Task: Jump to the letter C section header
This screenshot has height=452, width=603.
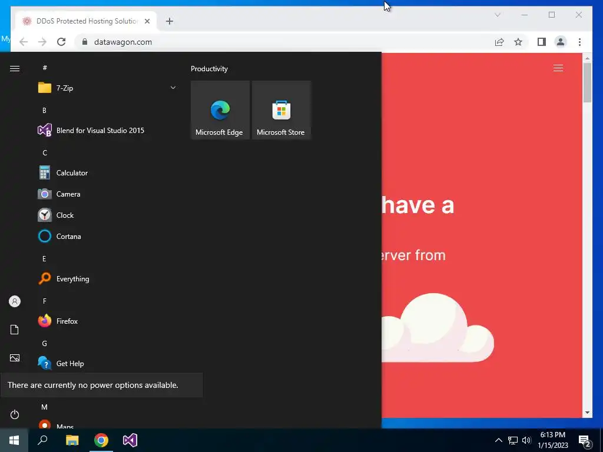Action: [x=45, y=153]
